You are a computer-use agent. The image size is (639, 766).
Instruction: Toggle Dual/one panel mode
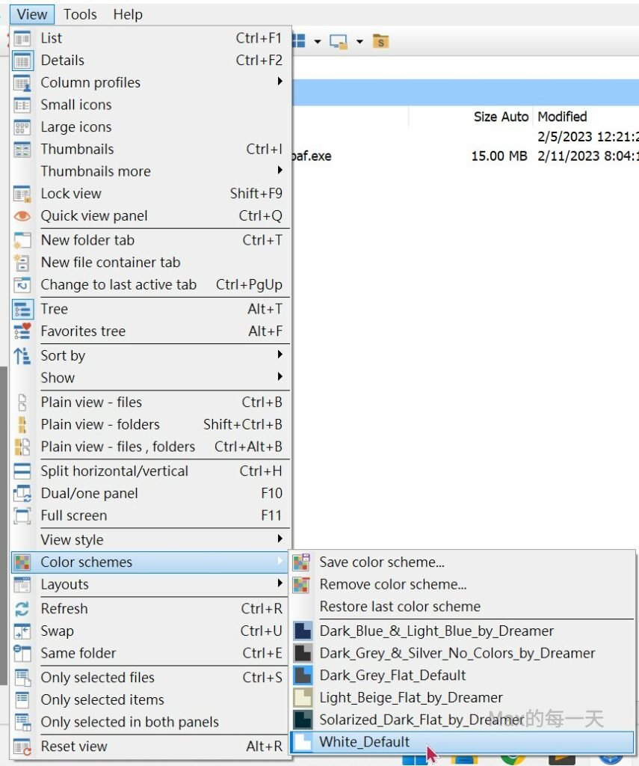[x=89, y=494]
